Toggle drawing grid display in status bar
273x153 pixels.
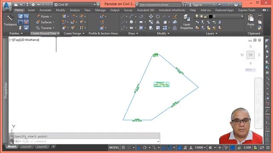[x=123, y=147]
